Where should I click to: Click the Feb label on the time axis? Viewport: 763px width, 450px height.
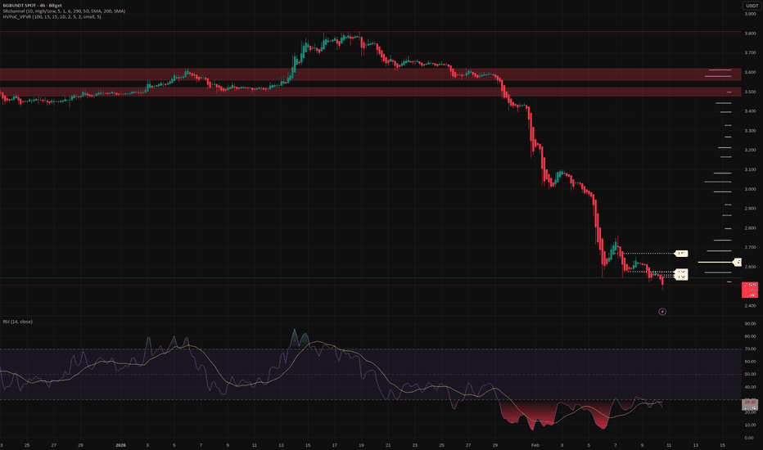point(535,445)
